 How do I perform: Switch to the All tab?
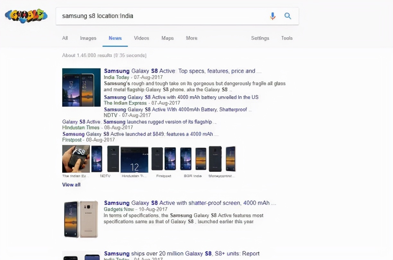pyautogui.click(x=65, y=38)
